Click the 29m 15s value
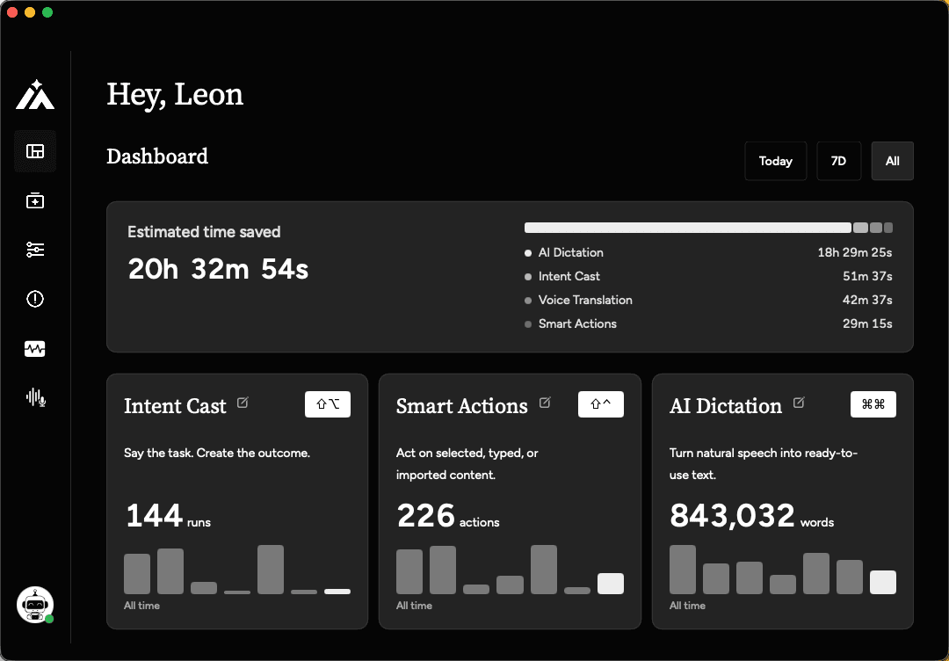This screenshot has height=661, width=949. [x=867, y=323]
